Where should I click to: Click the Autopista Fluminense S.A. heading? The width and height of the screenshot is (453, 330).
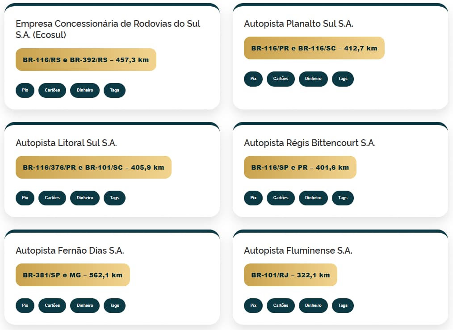click(x=298, y=251)
